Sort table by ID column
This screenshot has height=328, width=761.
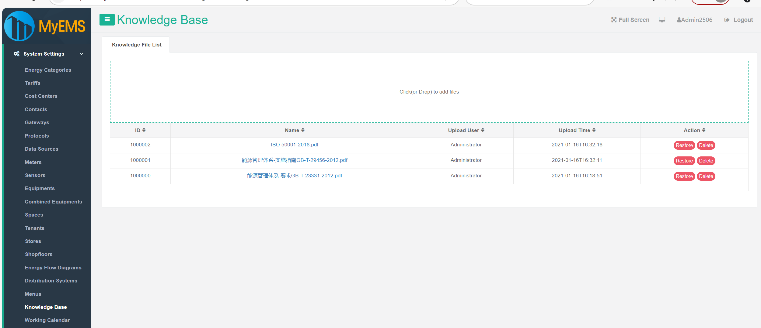pyautogui.click(x=144, y=130)
